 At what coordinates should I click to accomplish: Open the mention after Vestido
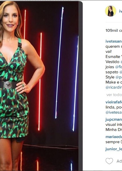coord(121,62)
